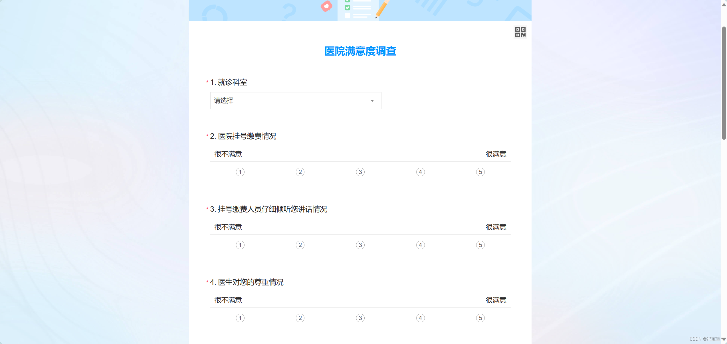This screenshot has height=344, width=727.
Task: Select rating 5 for 医院挂号缴费情况
Action: (480, 172)
